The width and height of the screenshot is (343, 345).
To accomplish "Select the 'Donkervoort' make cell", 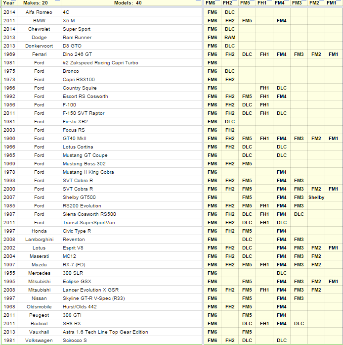I will point(39,46).
